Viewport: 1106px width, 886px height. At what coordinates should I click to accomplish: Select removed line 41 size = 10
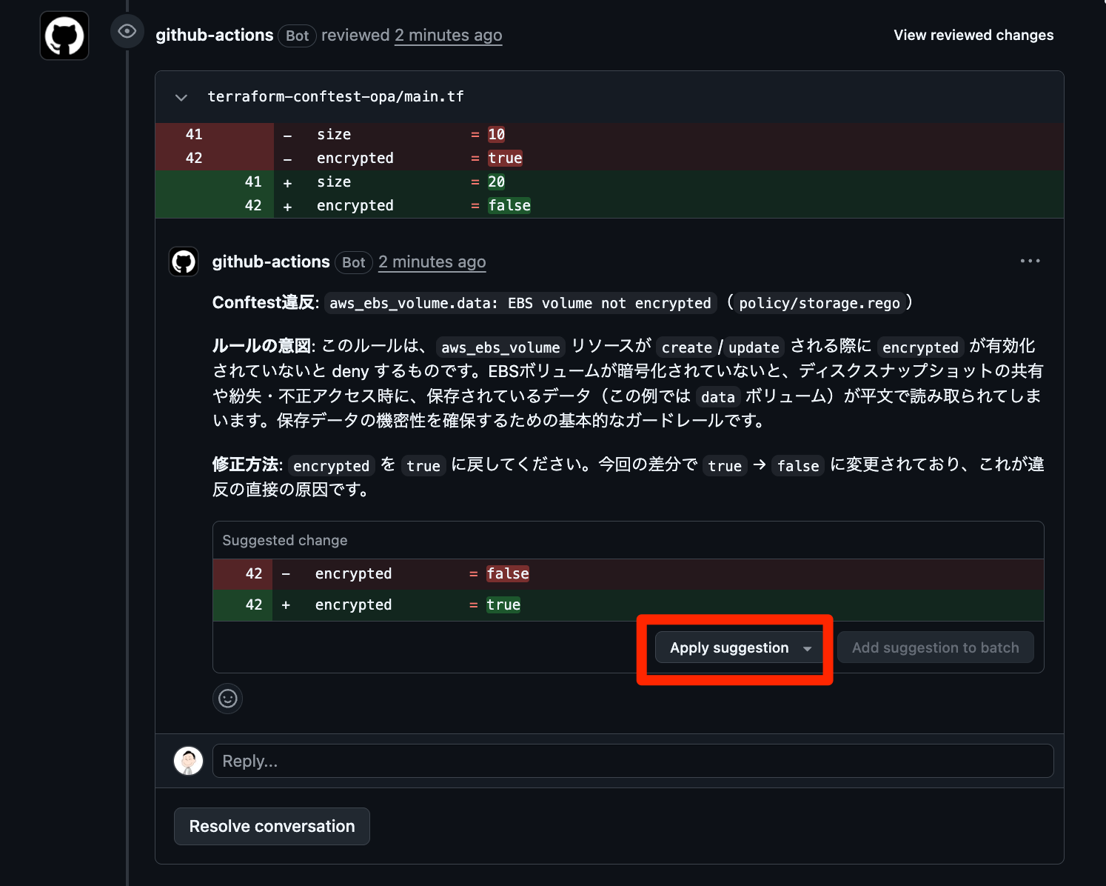pos(609,134)
